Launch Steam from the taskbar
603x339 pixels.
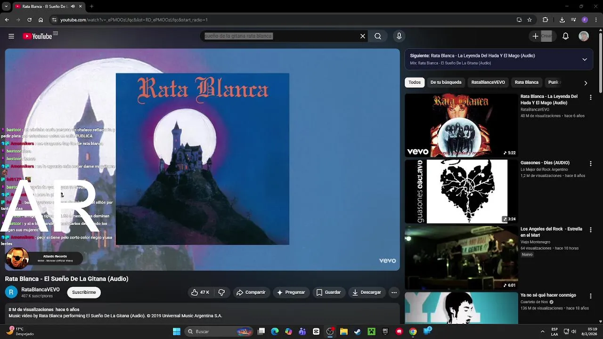(x=358, y=331)
